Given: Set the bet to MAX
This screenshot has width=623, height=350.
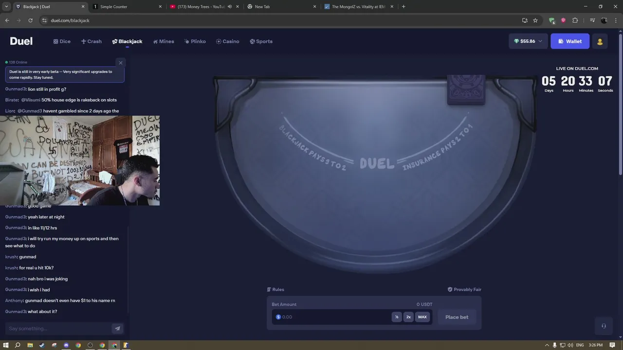Looking at the screenshot, I should 422,317.
